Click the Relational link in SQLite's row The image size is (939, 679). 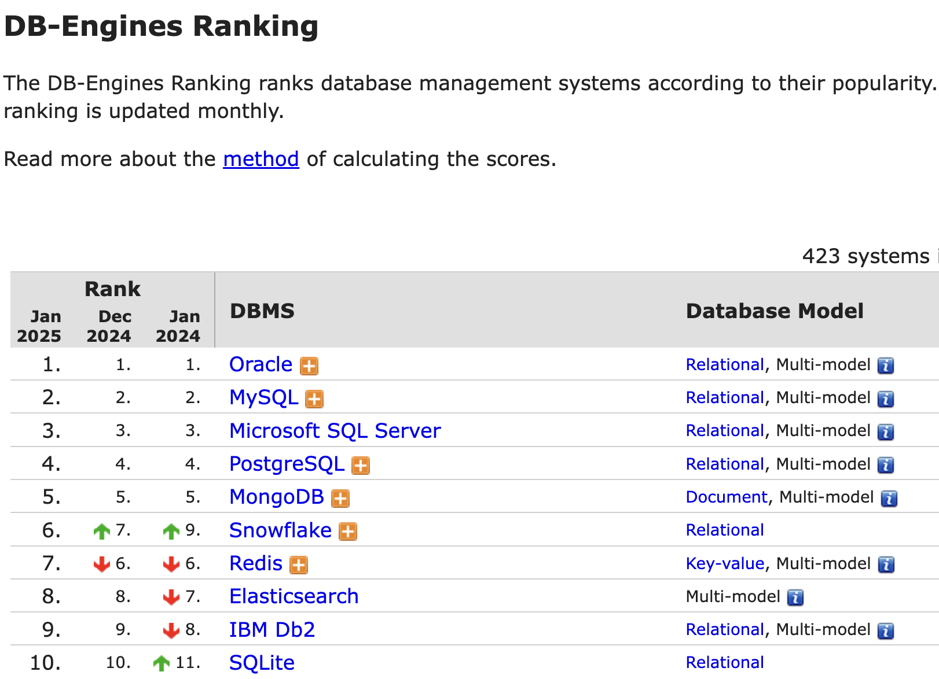pos(725,663)
